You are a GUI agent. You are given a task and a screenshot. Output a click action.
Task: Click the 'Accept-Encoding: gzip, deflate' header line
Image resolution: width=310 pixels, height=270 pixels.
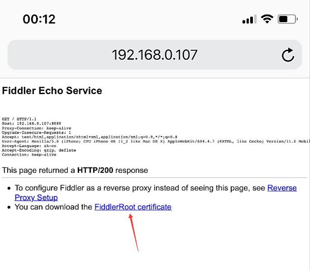[x=39, y=150]
